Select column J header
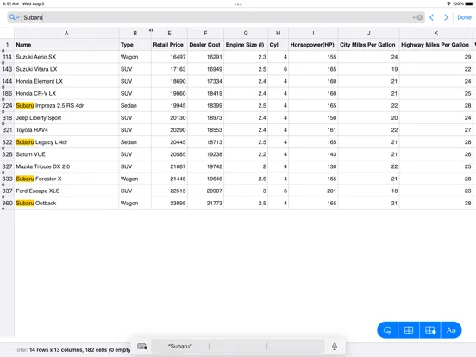The height and width of the screenshot is (357, 476). point(368,33)
